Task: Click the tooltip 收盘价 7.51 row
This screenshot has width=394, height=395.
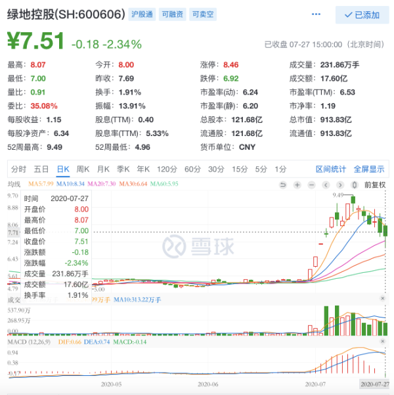Action: coord(56,242)
